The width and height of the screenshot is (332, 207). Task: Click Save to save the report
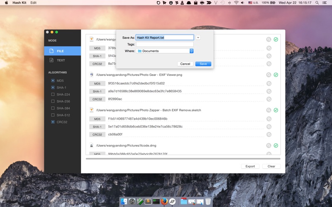[x=203, y=64]
